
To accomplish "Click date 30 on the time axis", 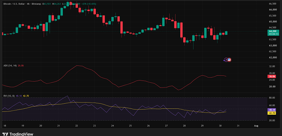I will [x=220, y=126].
